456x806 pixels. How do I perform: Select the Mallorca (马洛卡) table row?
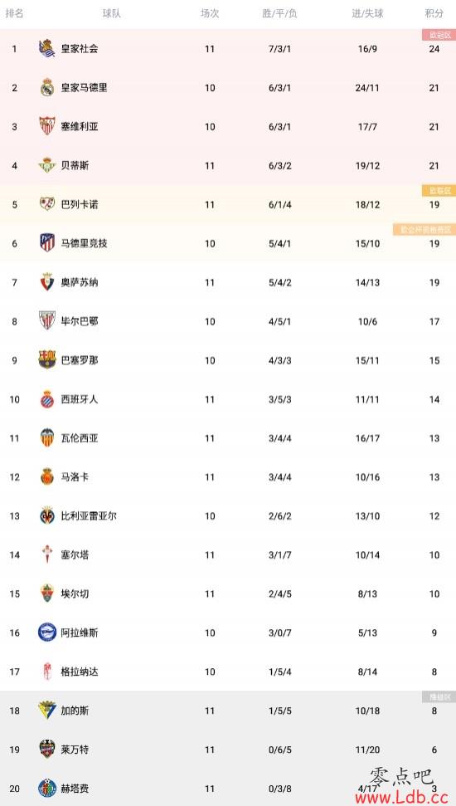[x=228, y=477]
